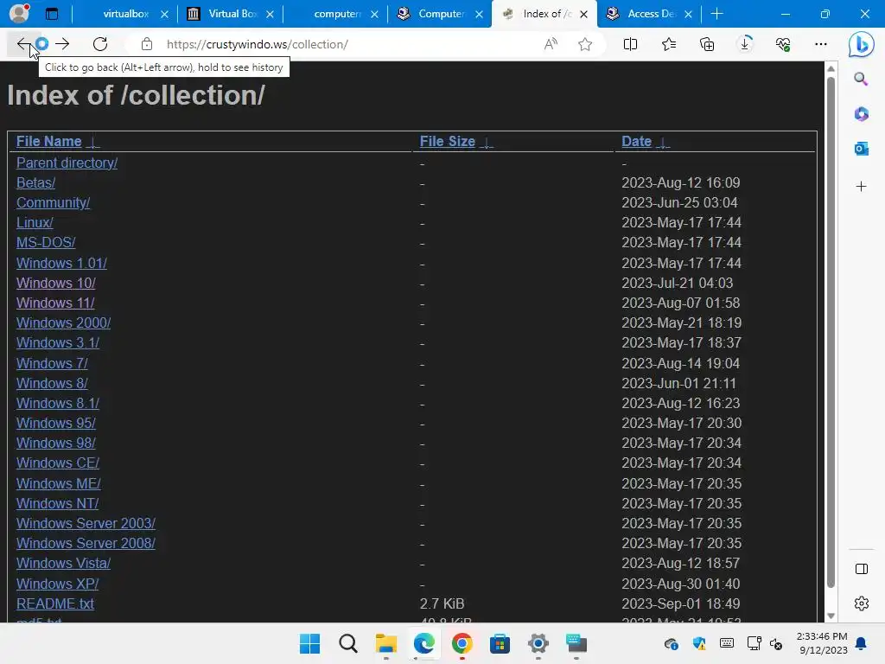Viewport: 885px width, 664px height.
Task: Open Google Chrome from the taskbar
Action: coord(462,643)
